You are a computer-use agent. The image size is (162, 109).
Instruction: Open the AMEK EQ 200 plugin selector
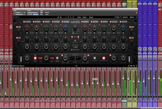tap(20, 15)
